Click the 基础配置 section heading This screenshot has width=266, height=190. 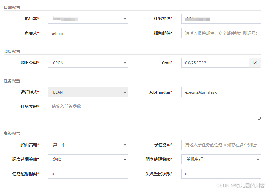[x=12, y=7]
